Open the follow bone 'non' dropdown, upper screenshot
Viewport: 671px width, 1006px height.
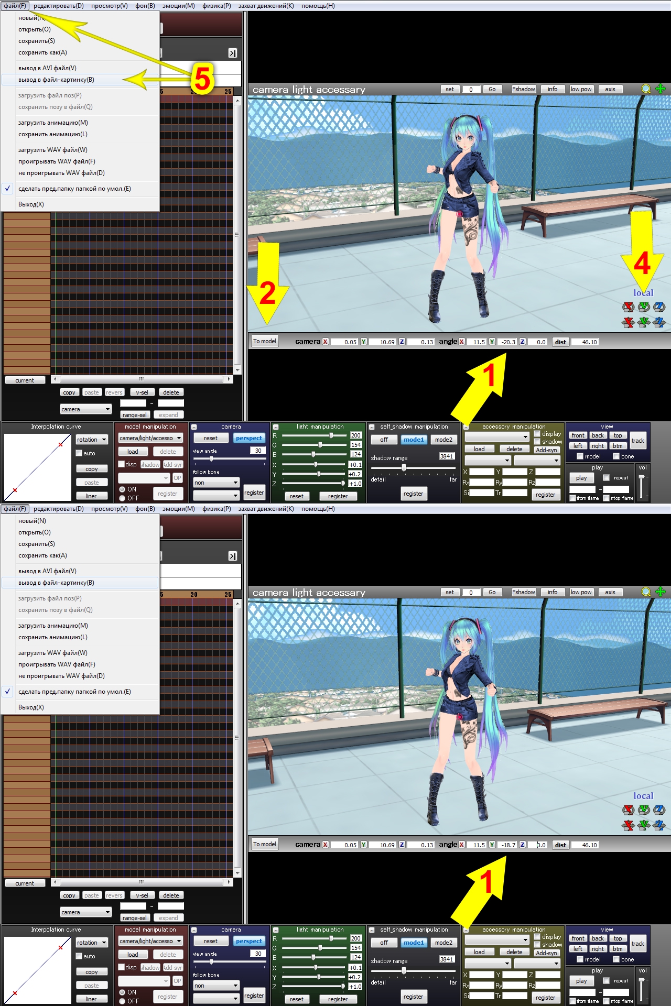[216, 483]
